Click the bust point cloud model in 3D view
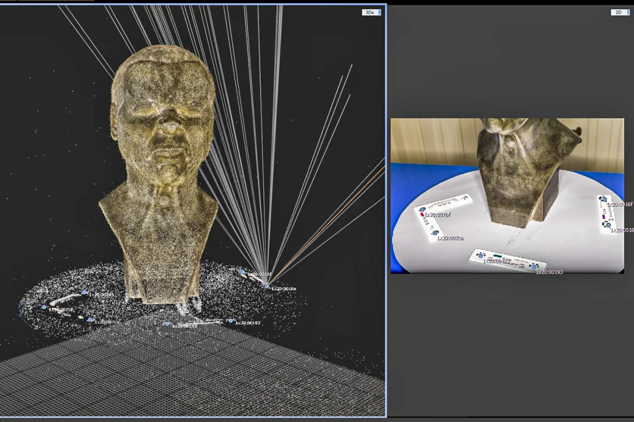The image size is (634, 422). tap(162, 174)
